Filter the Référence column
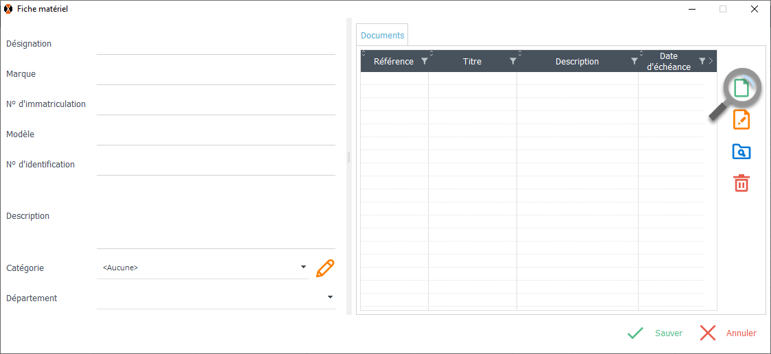Viewport: 771px width, 354px height. [x=425, y=61]
